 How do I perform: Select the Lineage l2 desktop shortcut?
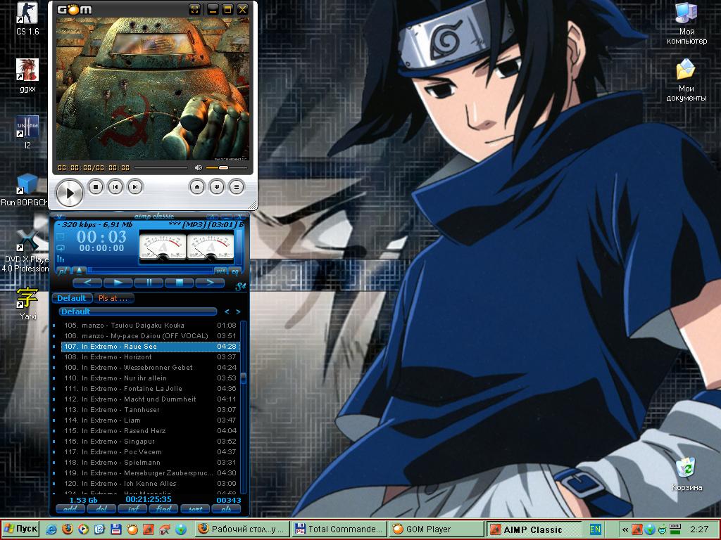27,132
